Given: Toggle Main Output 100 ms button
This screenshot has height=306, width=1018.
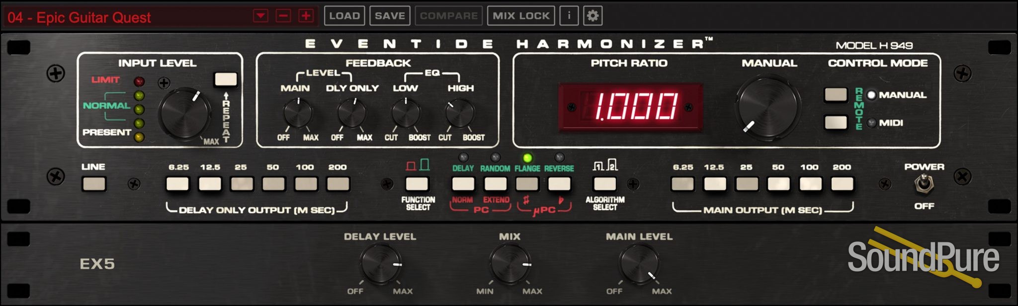Looking at the screenshot, I should (810, 184).
